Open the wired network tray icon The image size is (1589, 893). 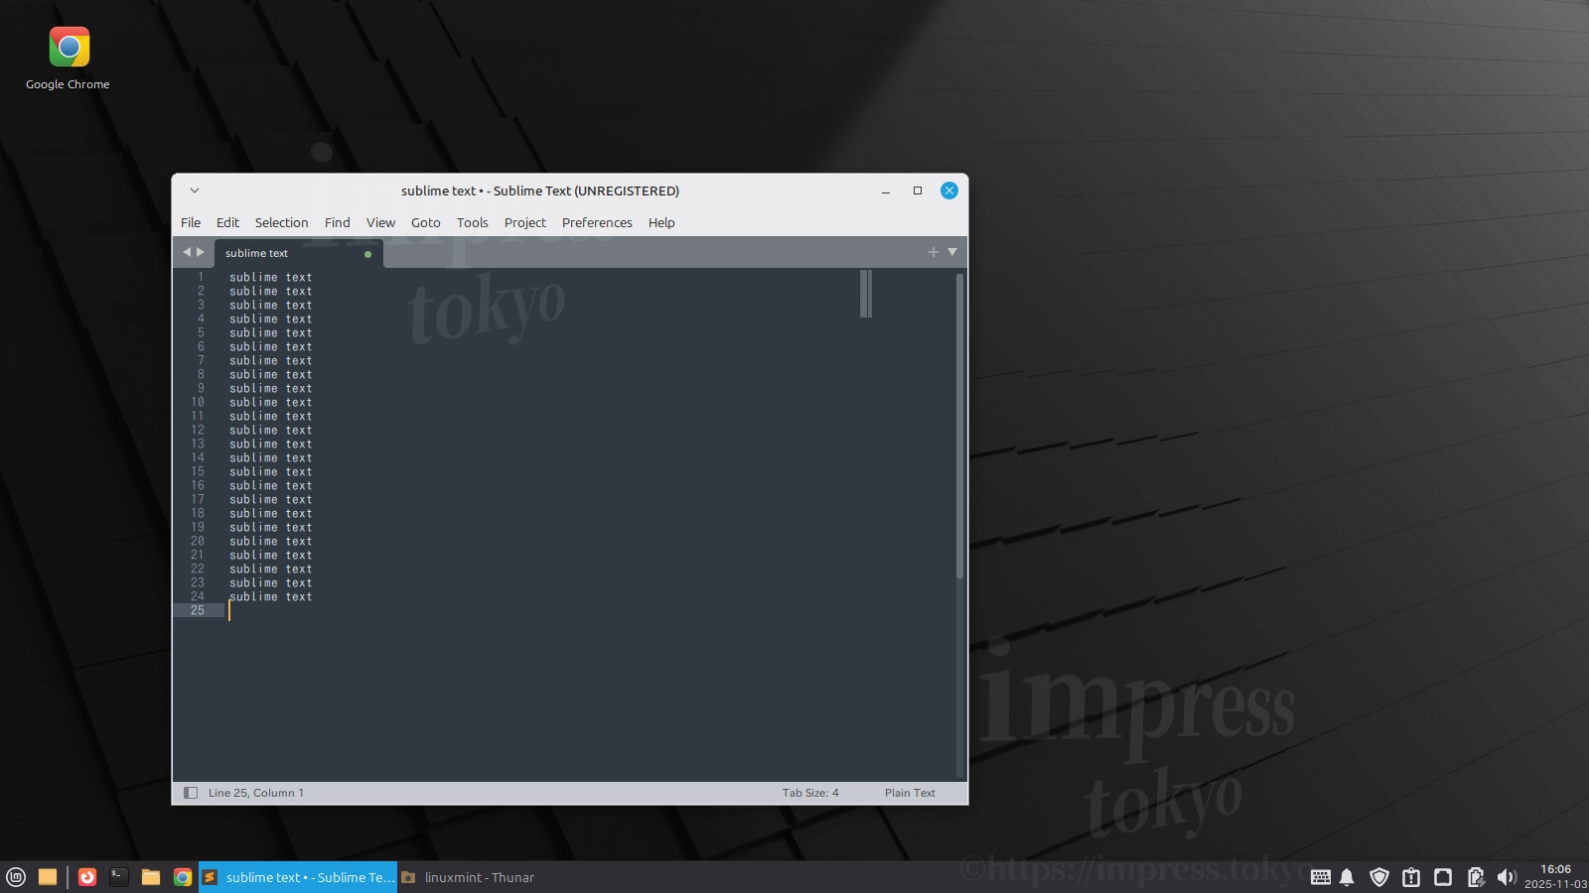[x=1443, y=877]
